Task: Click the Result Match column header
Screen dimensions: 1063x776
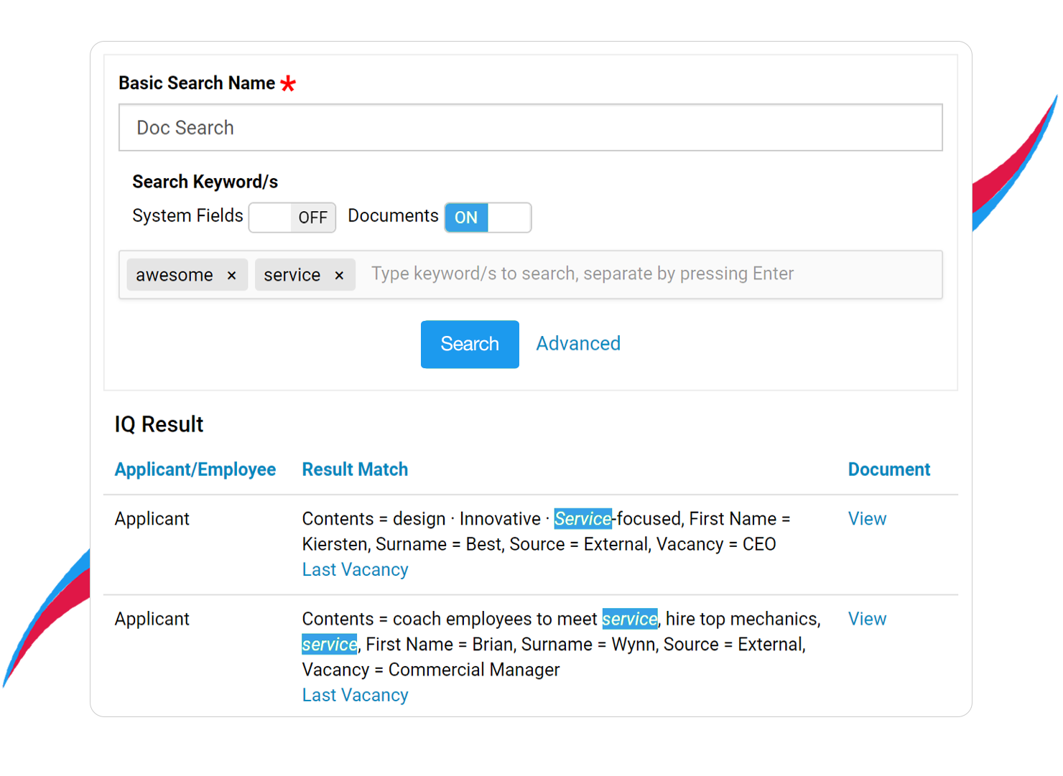Action: (355, 469)
